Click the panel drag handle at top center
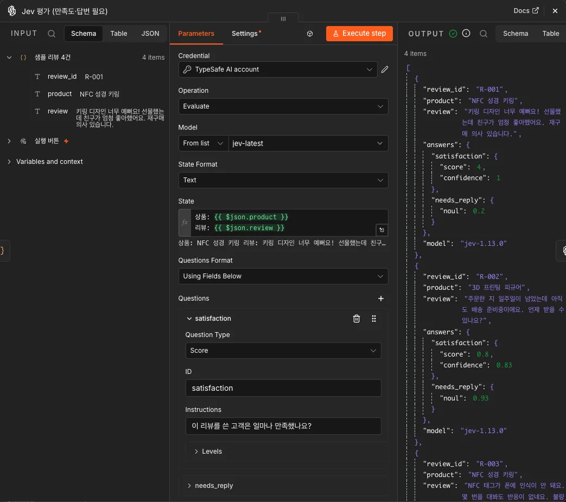This screenshot has height=502, width=566. [283, 19]
